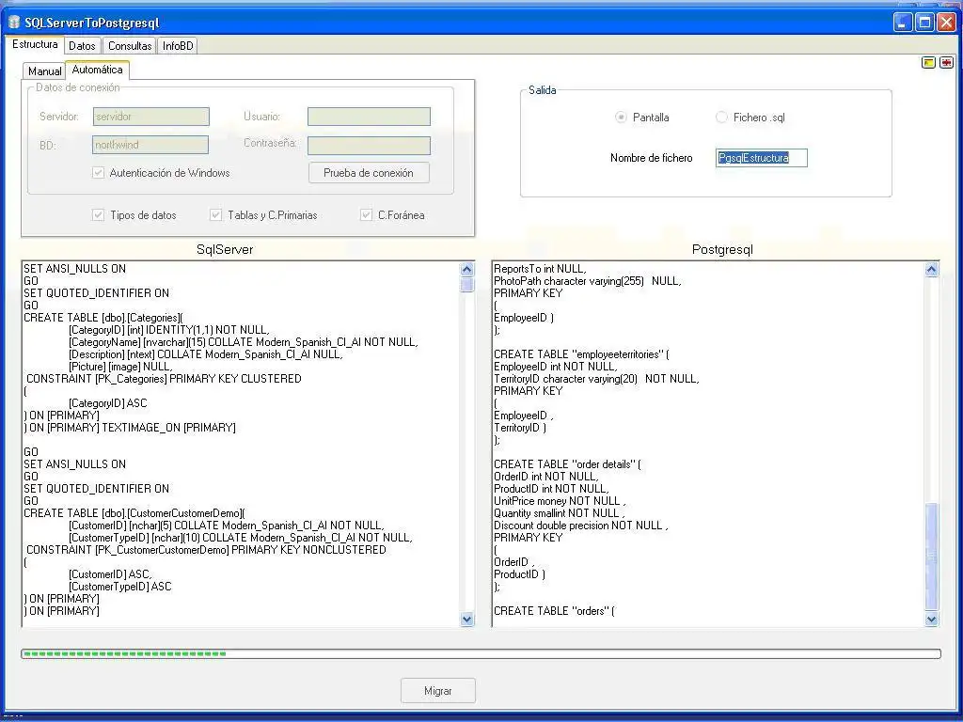Screen dimensions: 963x722
Task: Click the Postgresql pane scroll-up arrow
Action: (x=931, y=269)
